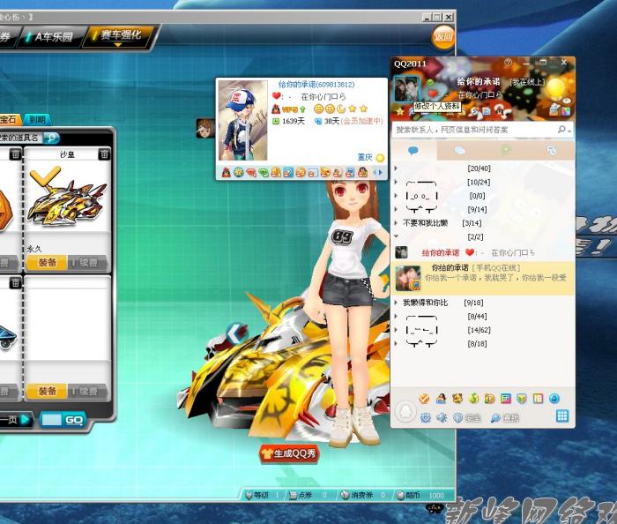Image resolution: width=617 pixels, height=524 pixels.
Task: Select the 沙皇 car thumbnail
Action: [67, 198]
